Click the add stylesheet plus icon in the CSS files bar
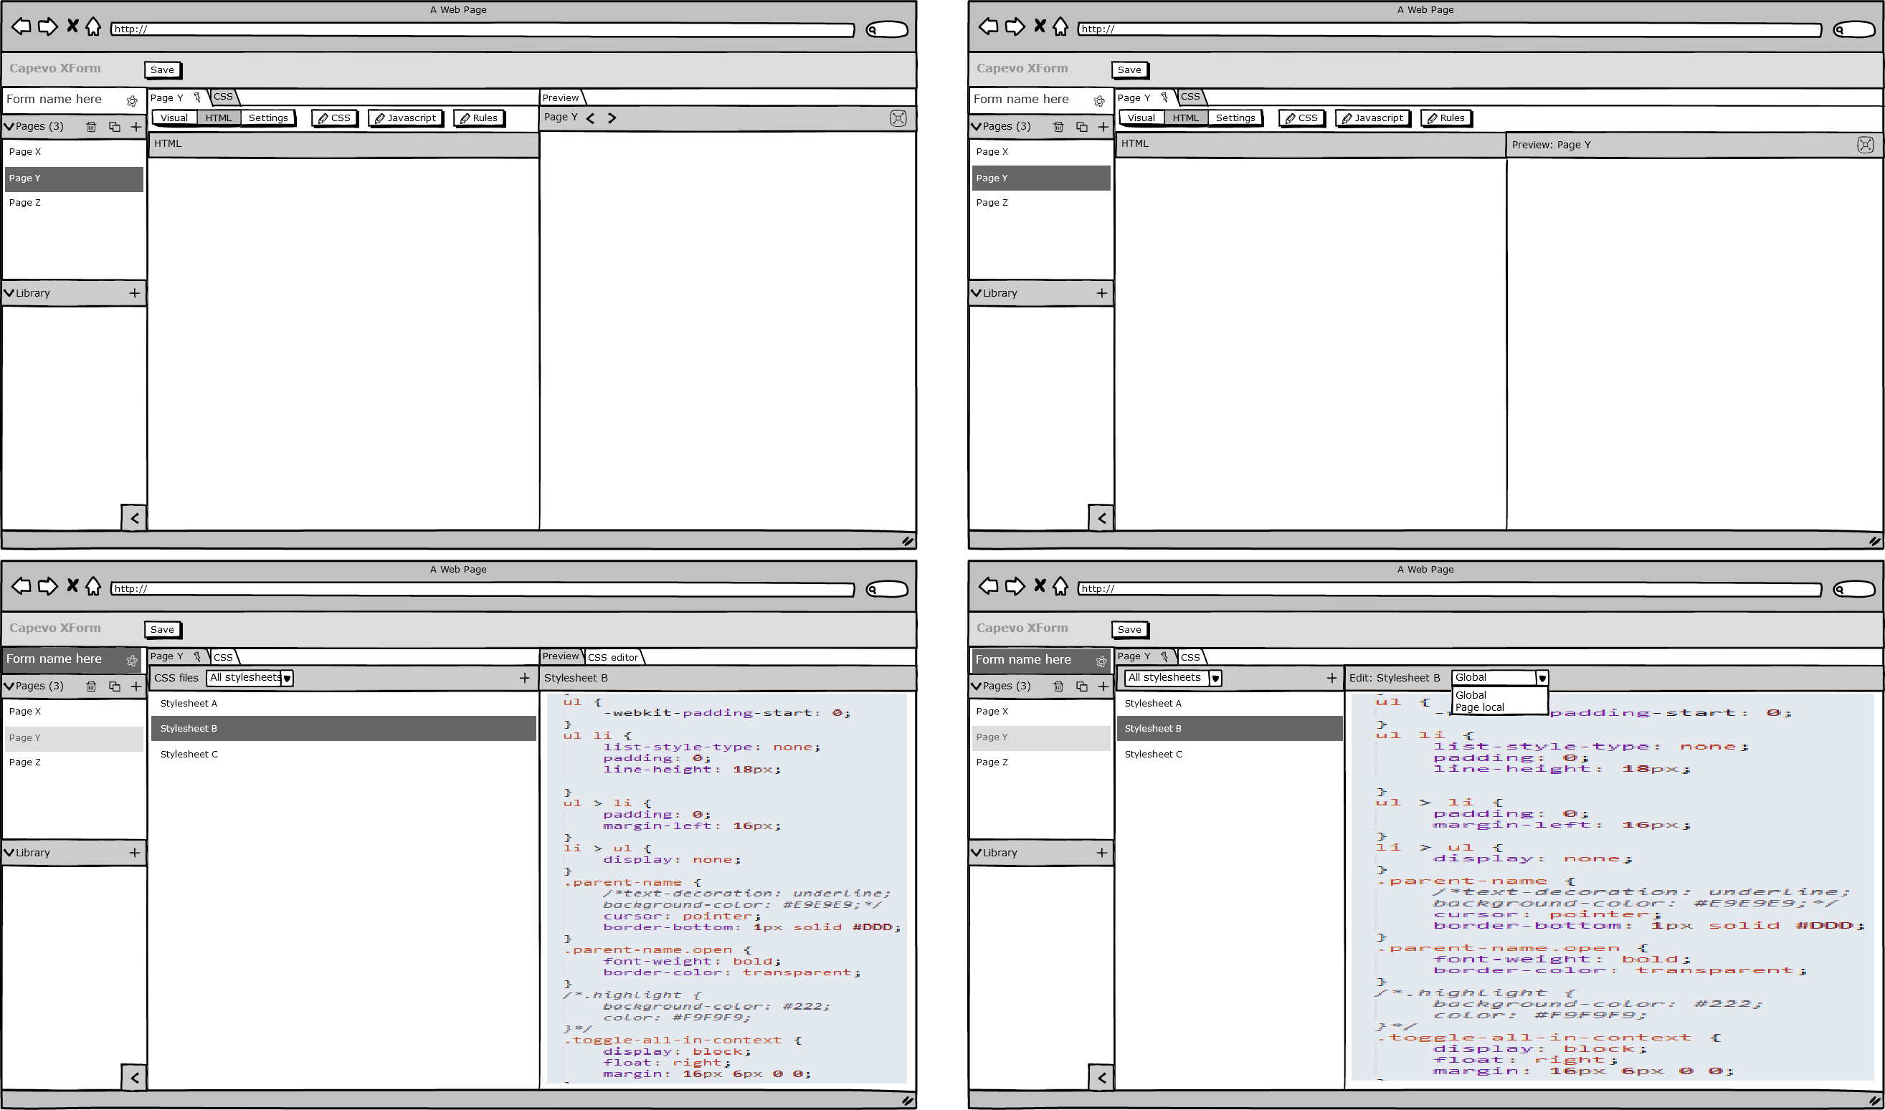This screenshot has height=1110, width=1885. click(x=525, y=678)
